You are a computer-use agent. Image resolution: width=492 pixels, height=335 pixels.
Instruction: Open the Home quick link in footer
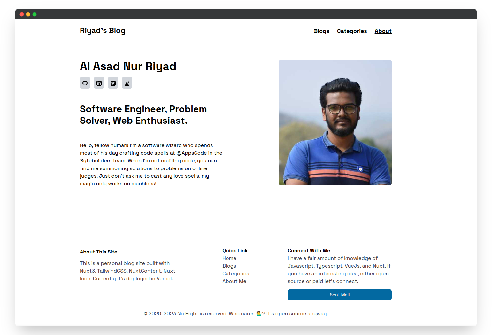[x=229, y=258]
